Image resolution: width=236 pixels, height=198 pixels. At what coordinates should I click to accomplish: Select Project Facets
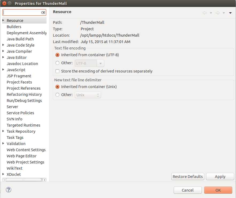19,82
